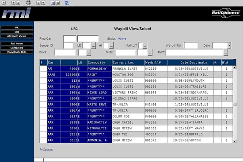The width and height of the screenshot is (243, 162).
Task: Click waybill number 405357
Action: (156, 134)
